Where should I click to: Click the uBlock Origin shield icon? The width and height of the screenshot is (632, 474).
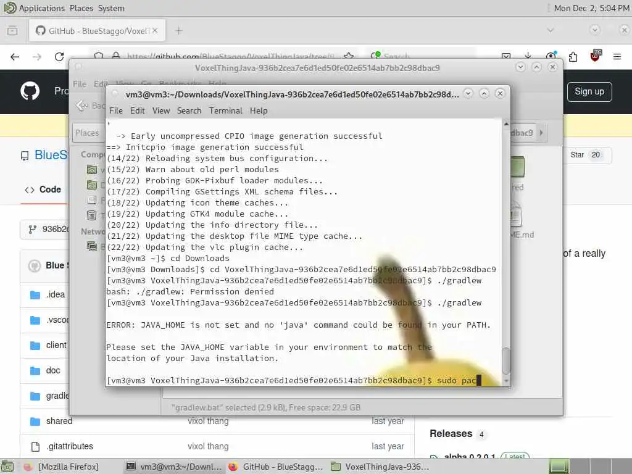click(596, 56)
